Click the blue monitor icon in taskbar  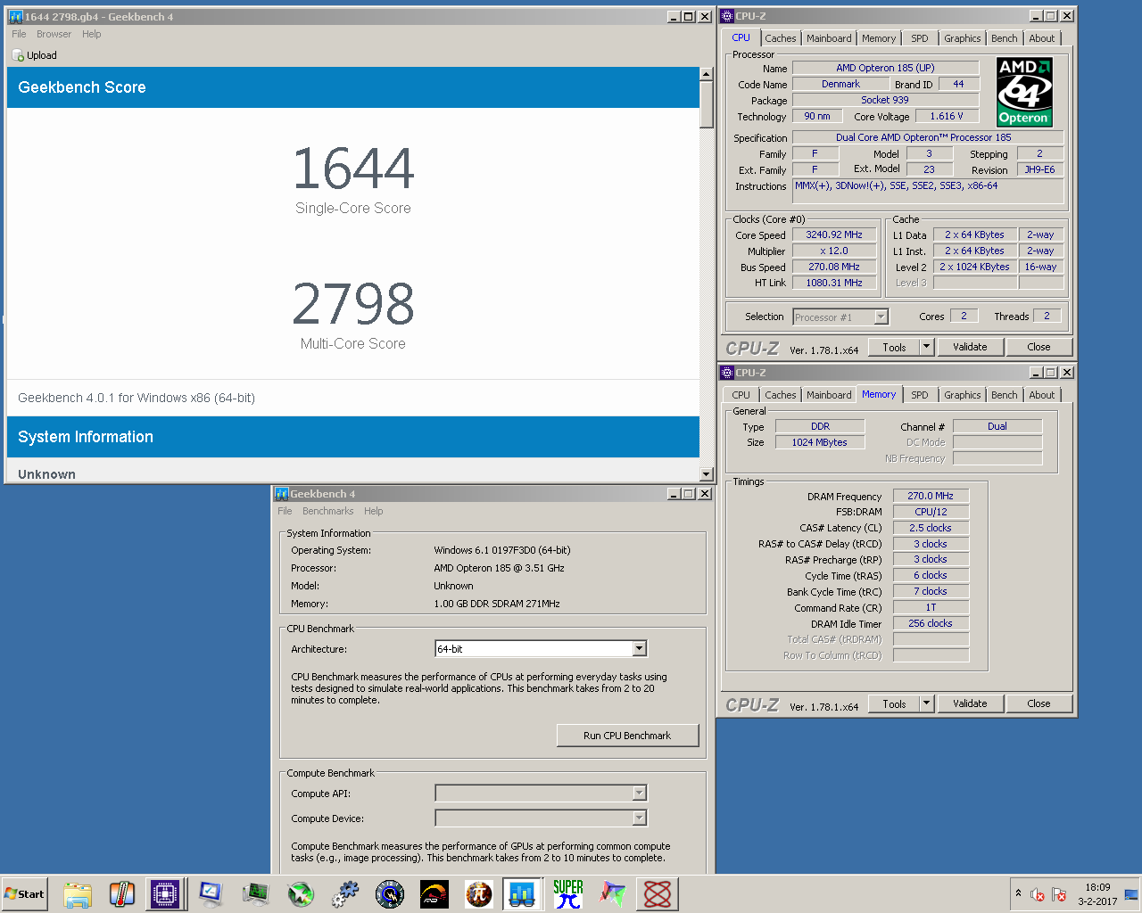tap(211, 893)
